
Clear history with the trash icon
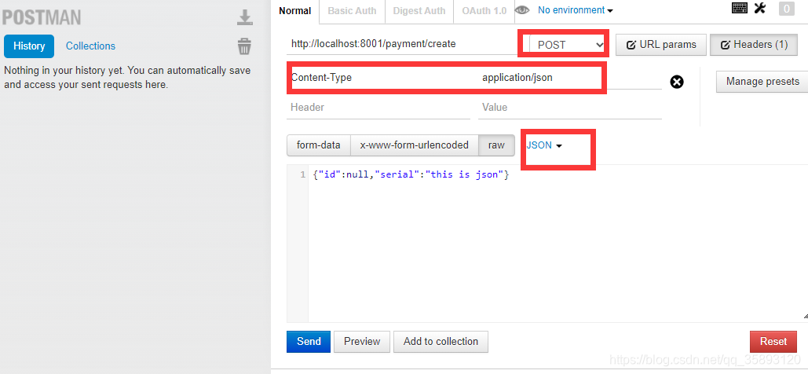pos(244,46)
